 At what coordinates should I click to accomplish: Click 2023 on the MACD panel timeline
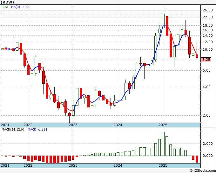click(x=73, y=165)
